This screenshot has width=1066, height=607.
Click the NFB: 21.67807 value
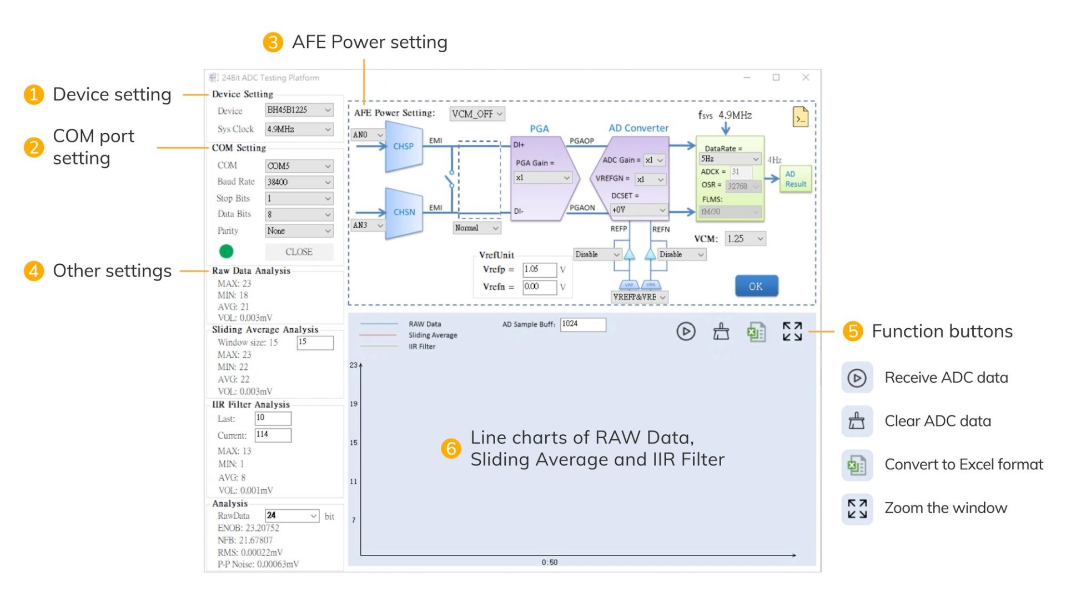(x=245, y=540)
